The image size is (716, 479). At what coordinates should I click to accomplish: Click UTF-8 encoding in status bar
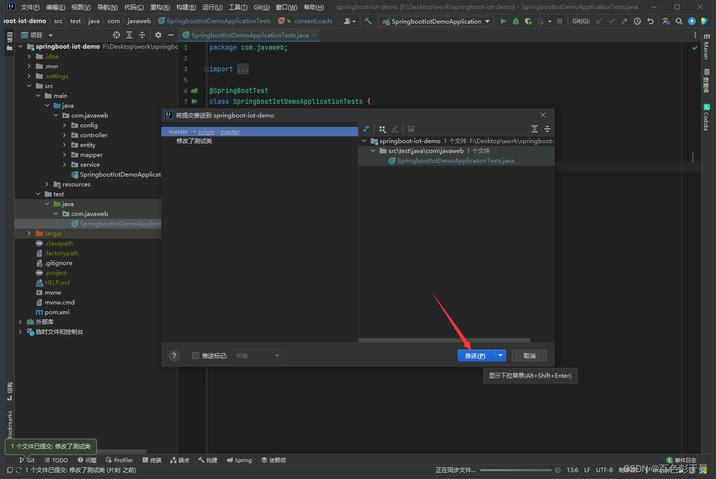(x=604, y=470)
